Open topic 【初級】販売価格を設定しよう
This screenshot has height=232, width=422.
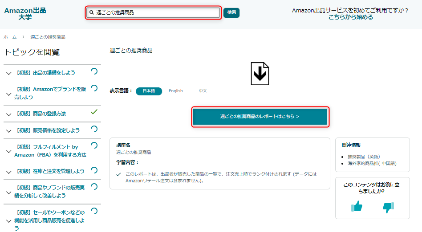(47, 130)
